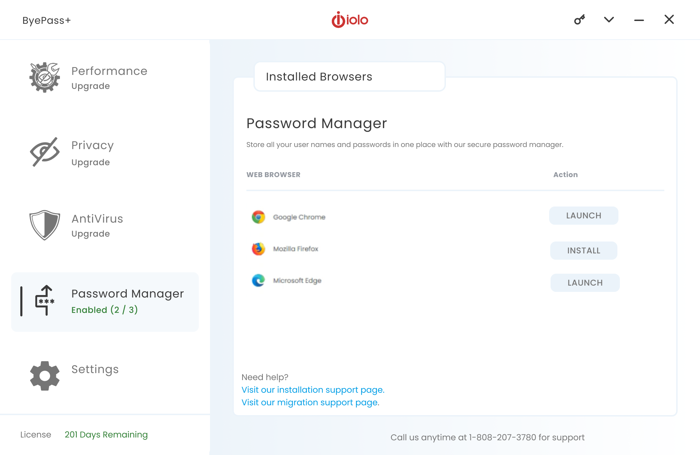Click the Privacy crossed-eye icon
The width and height of the screenshot is (700, 455).
pyautogui.click(x=45, y=152)
